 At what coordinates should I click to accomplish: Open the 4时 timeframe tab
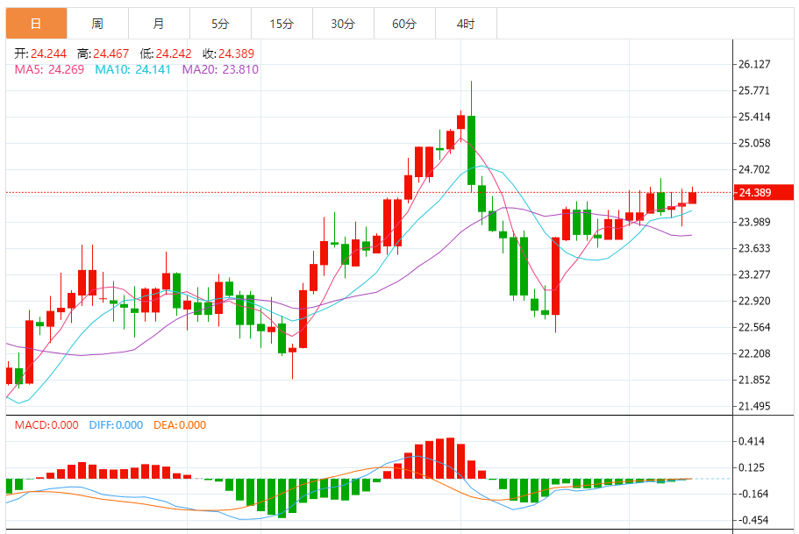pyautogui.click(x=466, y=24)
